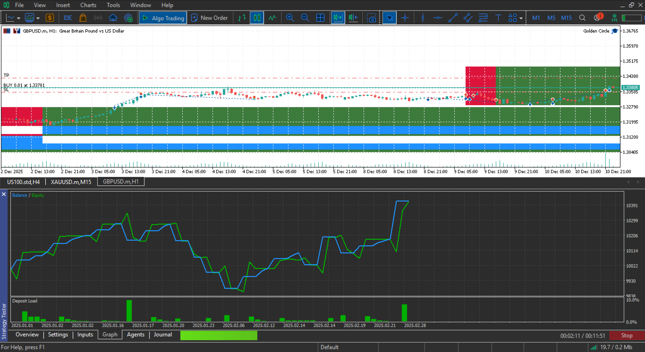Screen dimensions: 645x352
Task: Draw a trendline using the toolbar
Action: point(453,18)
